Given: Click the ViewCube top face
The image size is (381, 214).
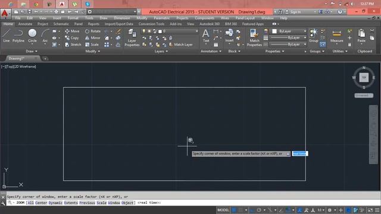Looking at the screenshot, I should (364, 78).
